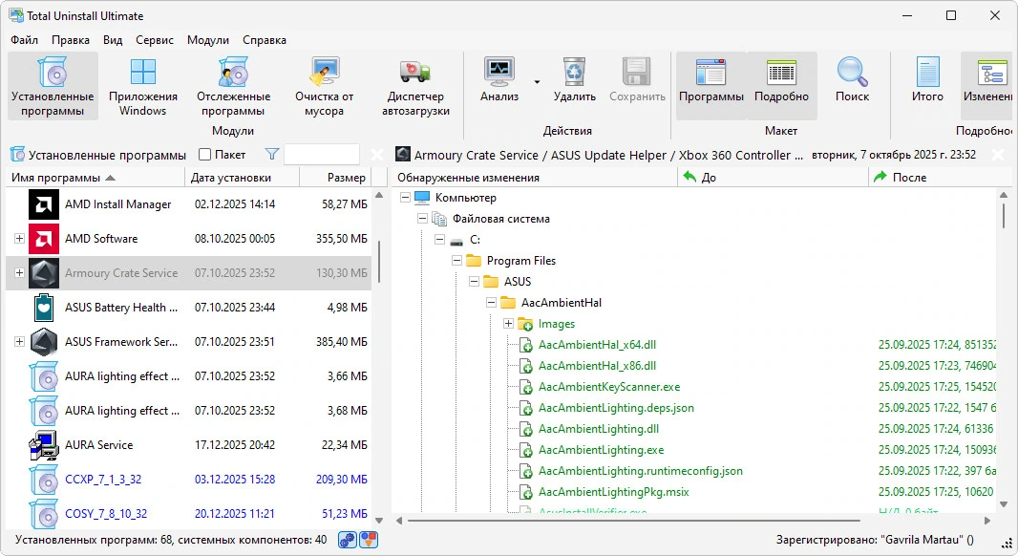Open the Сервис menu
Viewport: 1018px width, 556px height.
pyautogui.click(x=155, y=39)
